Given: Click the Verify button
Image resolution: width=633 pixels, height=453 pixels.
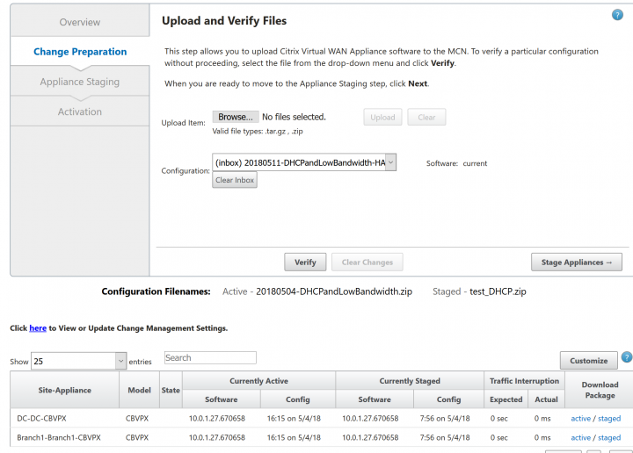Looking at the screenshot, I should 305,262.
